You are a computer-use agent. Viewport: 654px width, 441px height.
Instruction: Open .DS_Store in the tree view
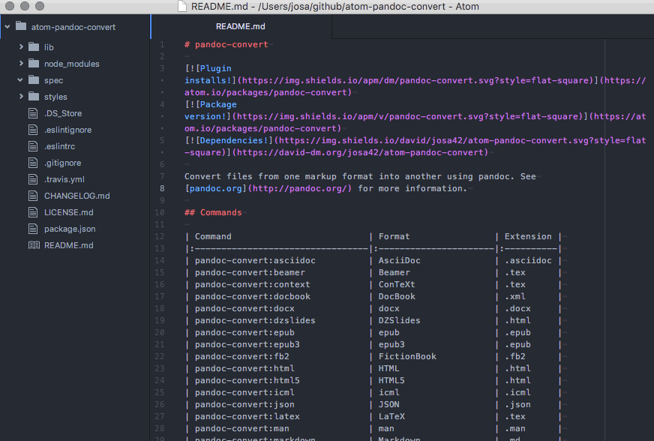click(x=63, y=113)
